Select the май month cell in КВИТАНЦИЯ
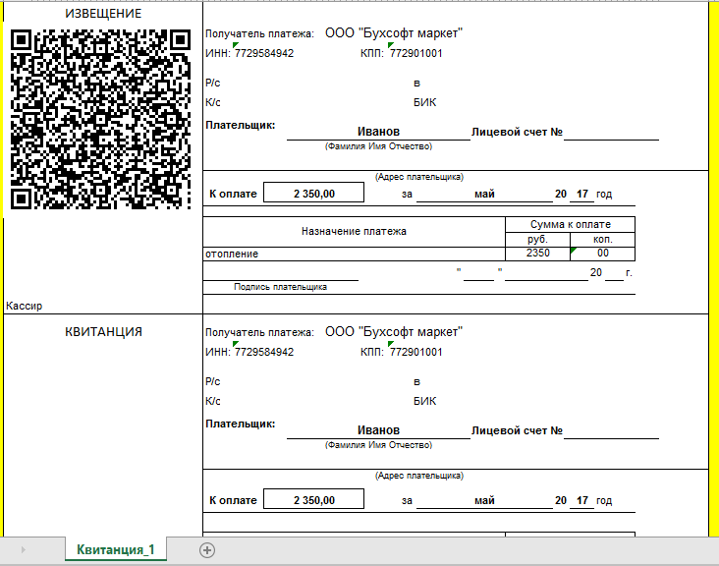The width and height of the screenshot is (719, 566). coord(484,500)
